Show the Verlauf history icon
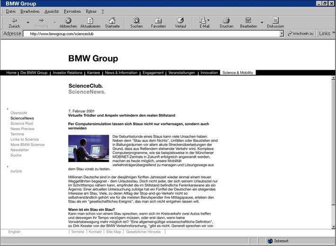This screenshot has height=246, width=336. (x=180, y=20)
